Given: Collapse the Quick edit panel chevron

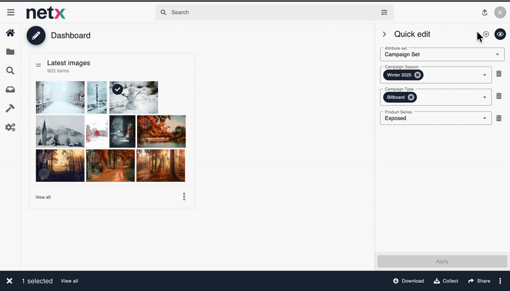Looking at the screenshot, I should [384, 34].
